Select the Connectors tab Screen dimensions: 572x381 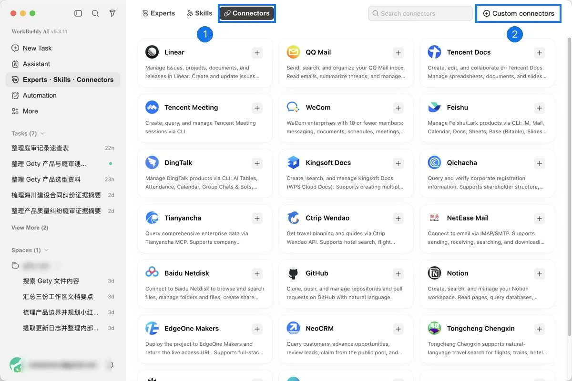pos(247,13)
